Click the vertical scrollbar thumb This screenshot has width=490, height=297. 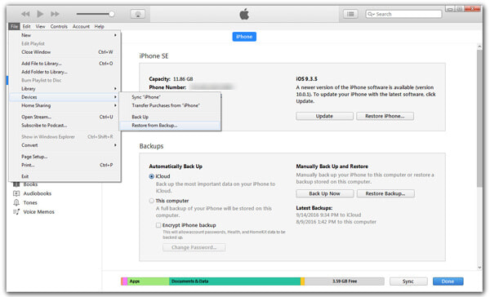tap(479, 118)
